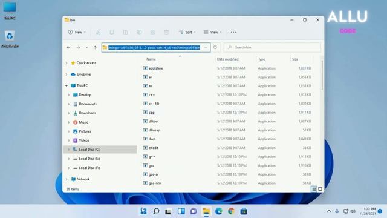387x218 pixels.
Task: Open the See more ellipsis menu
Action: click(233, 32)
